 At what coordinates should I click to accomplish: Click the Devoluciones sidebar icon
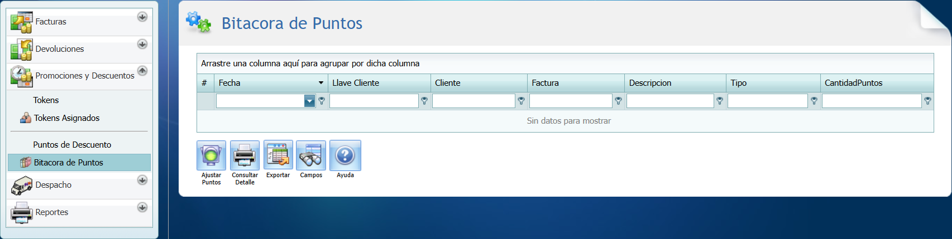point(22,50)
